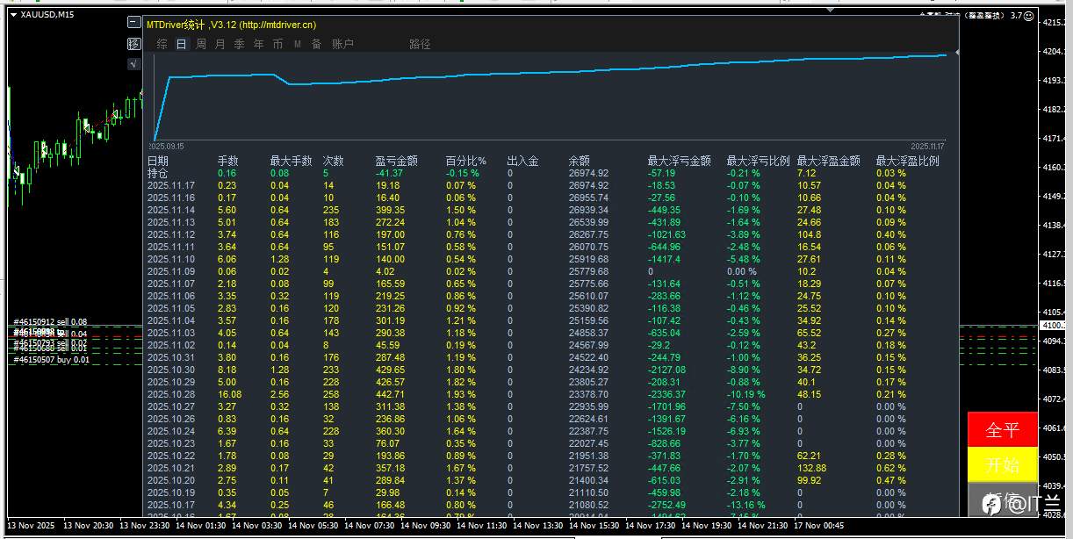The image size is (1073, 539).
Task: Expand the XAUUSD,M15 chart dropdown arrow
Action: point(13,15)
